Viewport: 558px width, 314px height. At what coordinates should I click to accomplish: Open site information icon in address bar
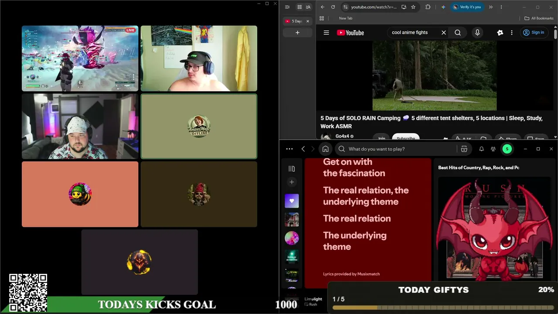tap(345, 7)
